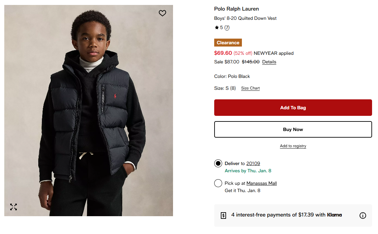Click Add to registry link
This screenshot has width=378, height=234.
click(x=293, y=146)
